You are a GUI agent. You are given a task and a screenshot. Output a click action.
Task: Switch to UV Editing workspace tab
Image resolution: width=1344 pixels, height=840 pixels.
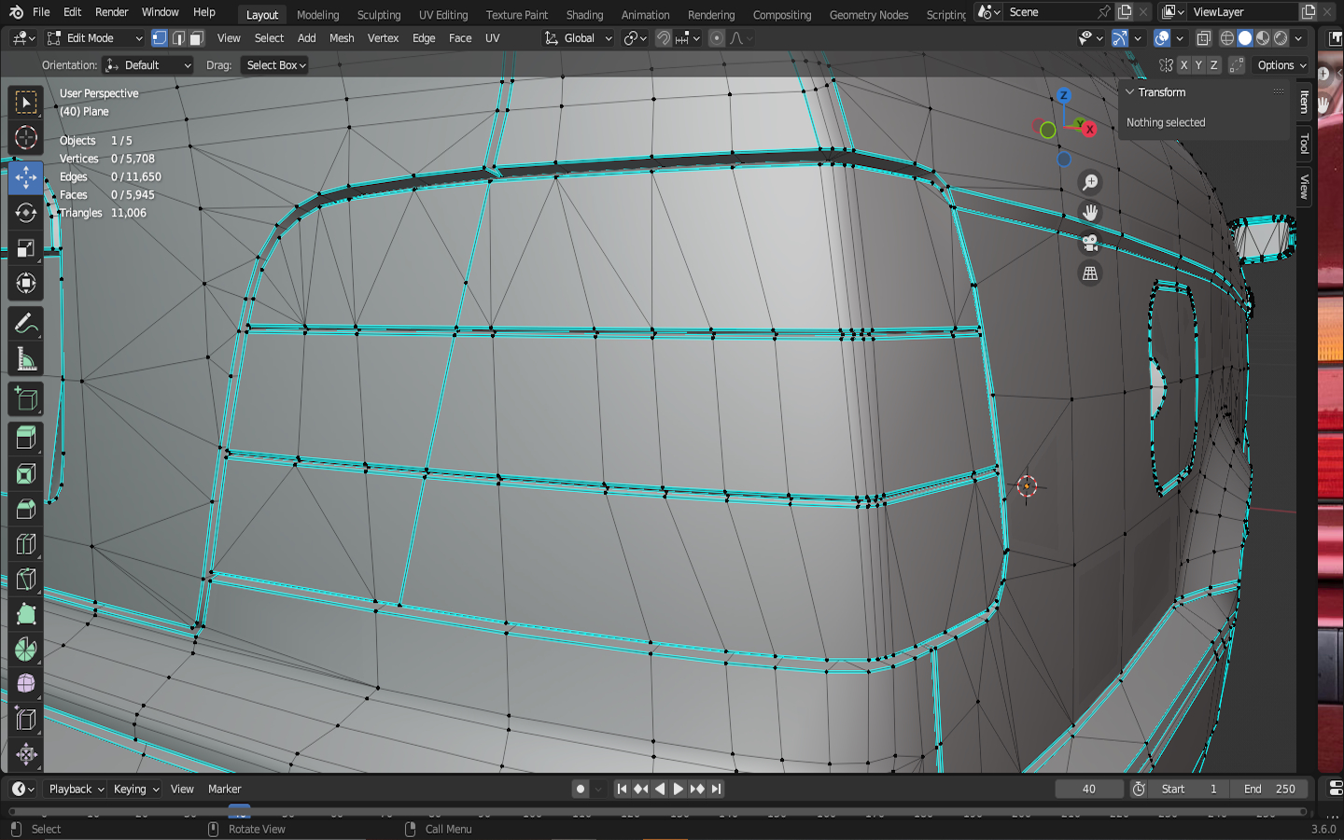tap(443, 14)
